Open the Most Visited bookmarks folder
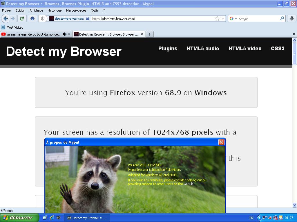The height and width of the screenshot is (222, 297). pos(12,27)
